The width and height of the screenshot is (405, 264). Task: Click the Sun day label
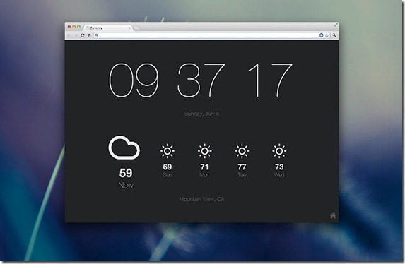point(168,175)
